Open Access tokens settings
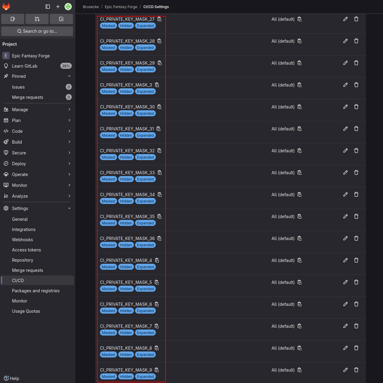Viewport: 383px width, 383px height. [x=38, y=250]
